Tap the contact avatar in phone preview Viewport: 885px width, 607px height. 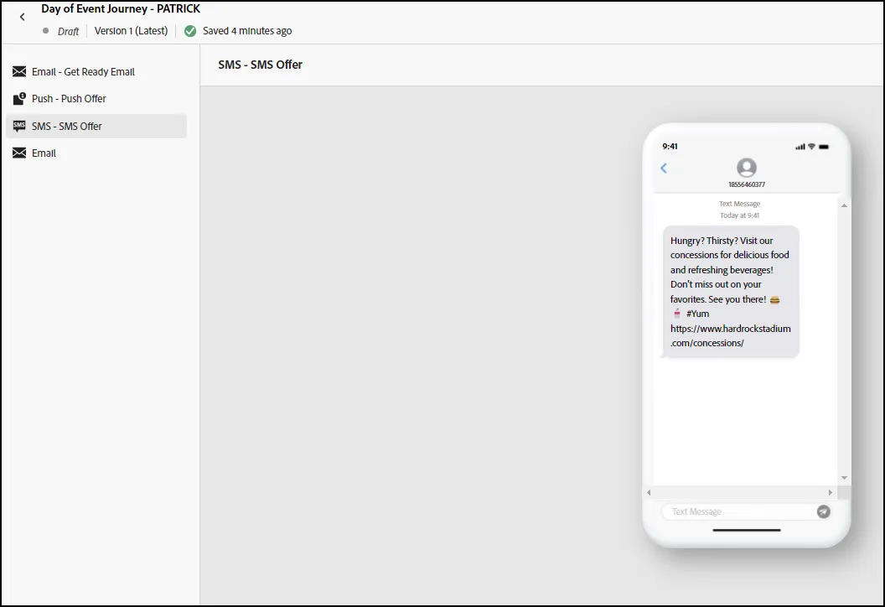746,168
